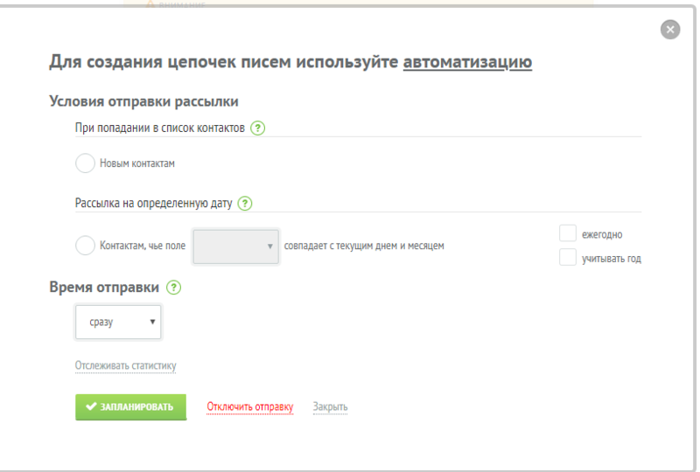Click the 'Новым контактам' label text
This screenshot has height=472, width=700.
(x=137, y=163)
